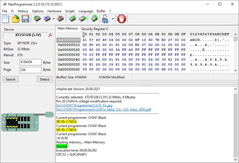The image size is (239, 163).
Task: Click the (Buffer) Size status entry
Action: pyautogui.click(x=71, y=77)
